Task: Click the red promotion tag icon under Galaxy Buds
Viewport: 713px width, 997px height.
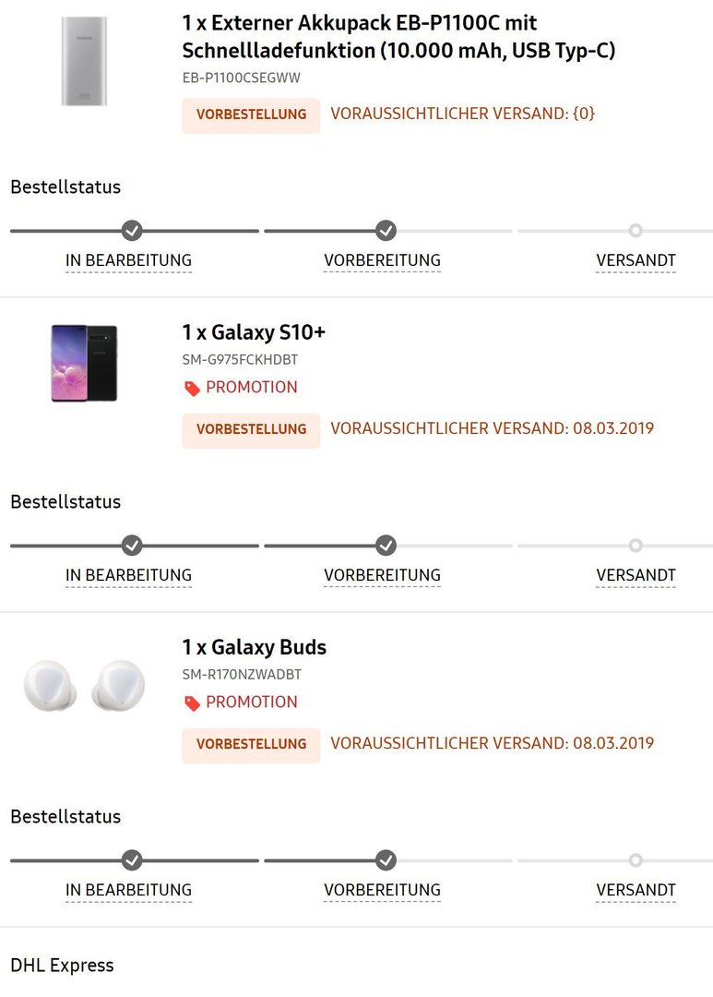Action: point(192,703)
